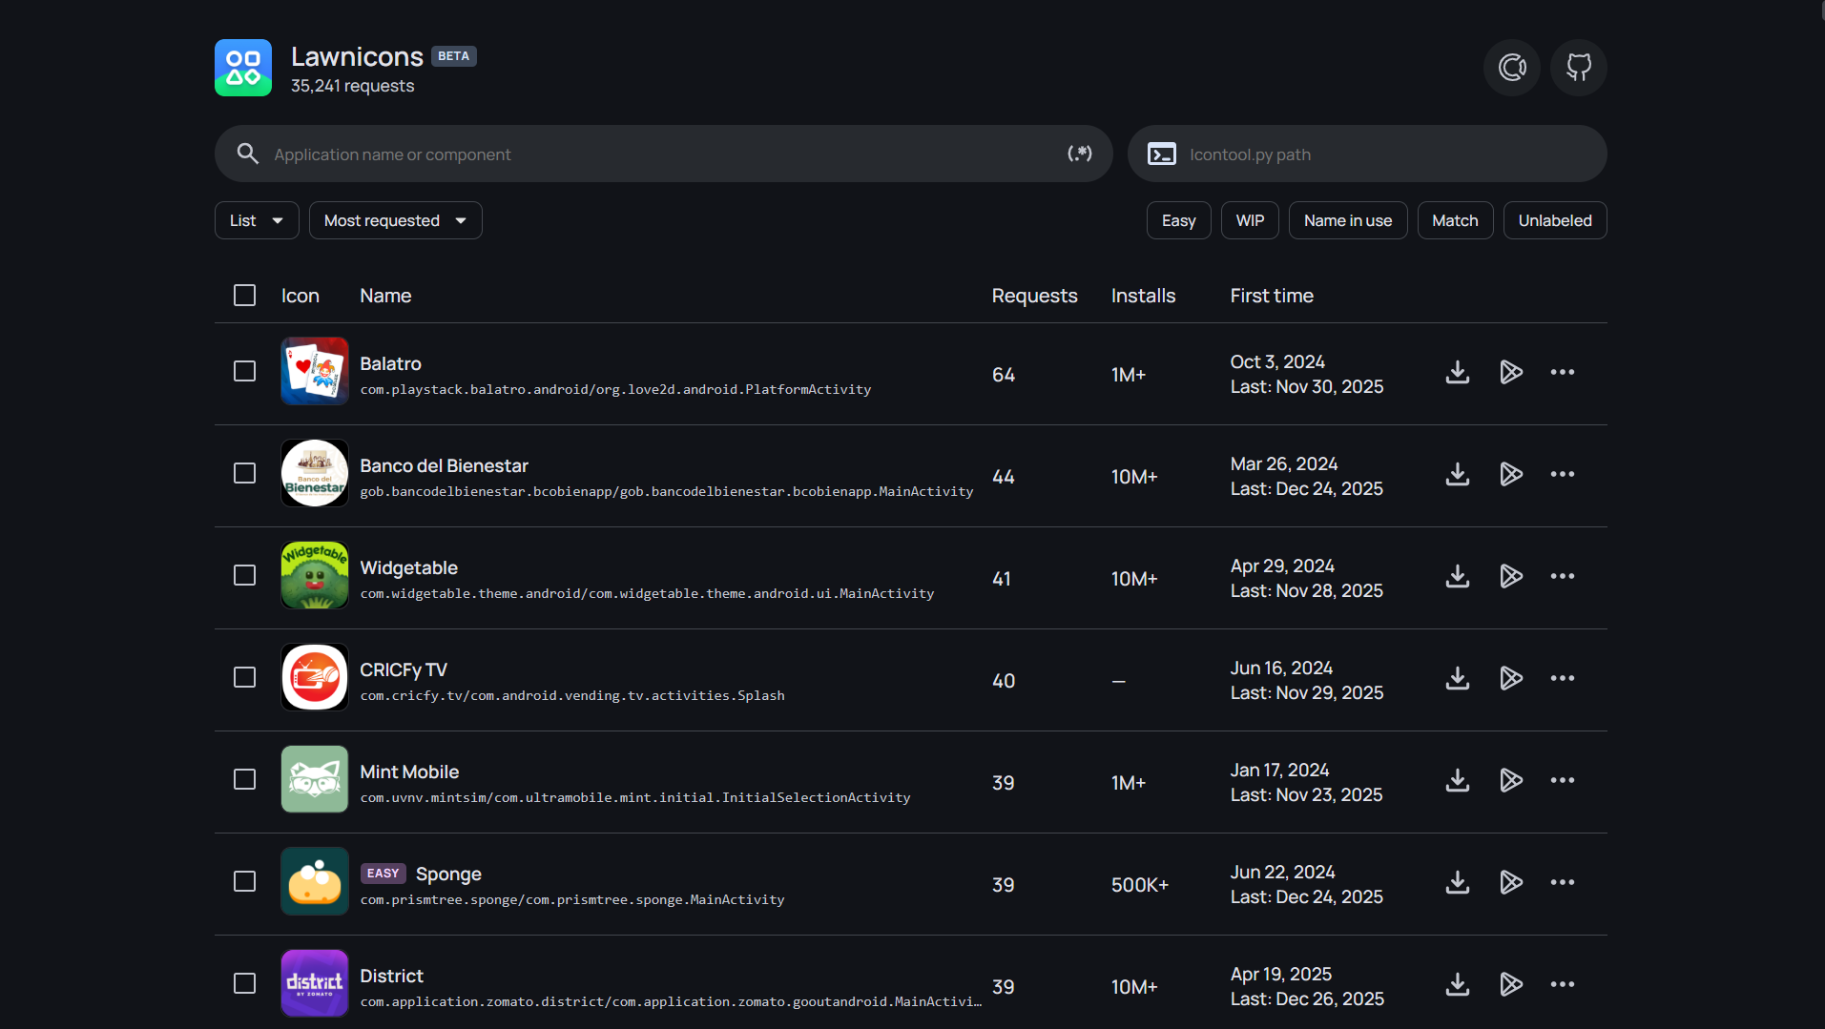Click the terminal icon beside Icontool.py path
This screenshot has height=1029, width=1825.
coord(1162,153)
